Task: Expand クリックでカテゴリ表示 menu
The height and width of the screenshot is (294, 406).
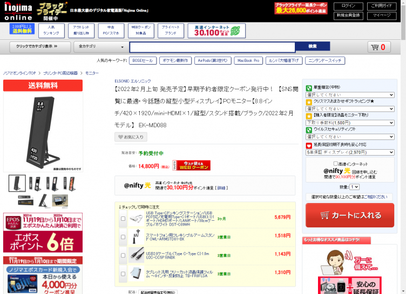Action: (40, 47)
